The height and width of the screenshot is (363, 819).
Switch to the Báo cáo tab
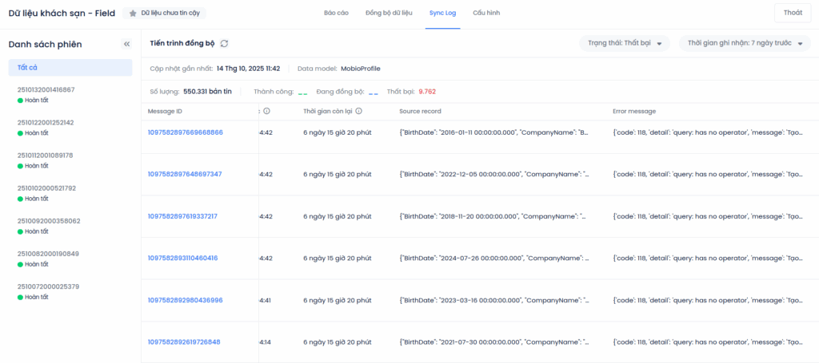tap(336, 14)
